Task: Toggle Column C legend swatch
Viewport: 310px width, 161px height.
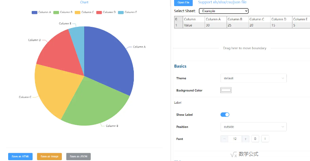Action: (x=77, y=13)
